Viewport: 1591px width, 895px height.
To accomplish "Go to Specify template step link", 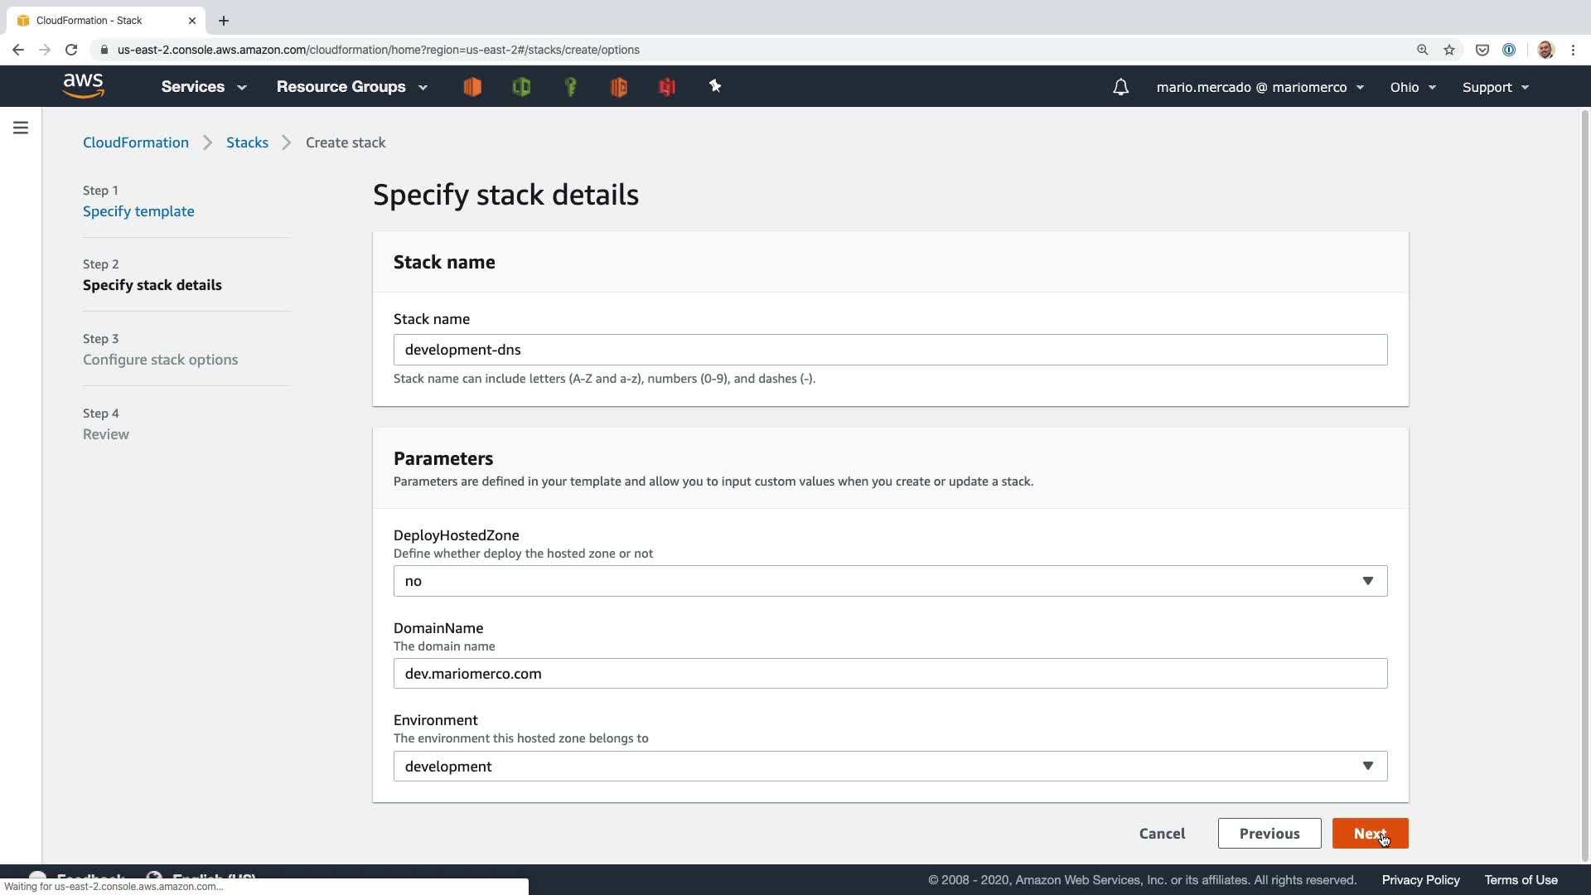I will coord(138,211).
